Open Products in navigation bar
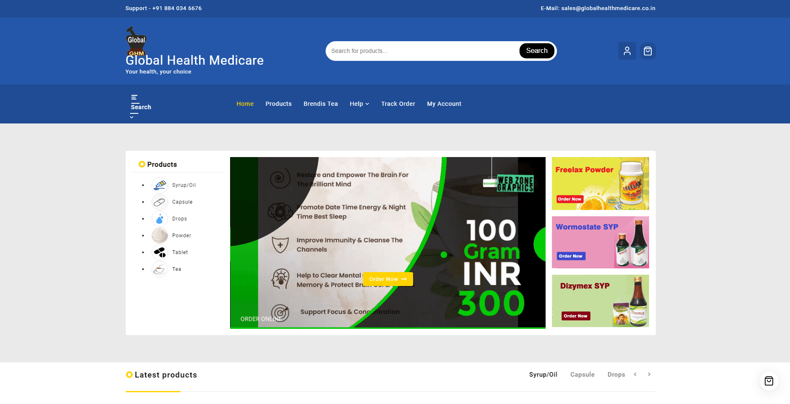Screen dimensions: 790x404 pos(278,104)
